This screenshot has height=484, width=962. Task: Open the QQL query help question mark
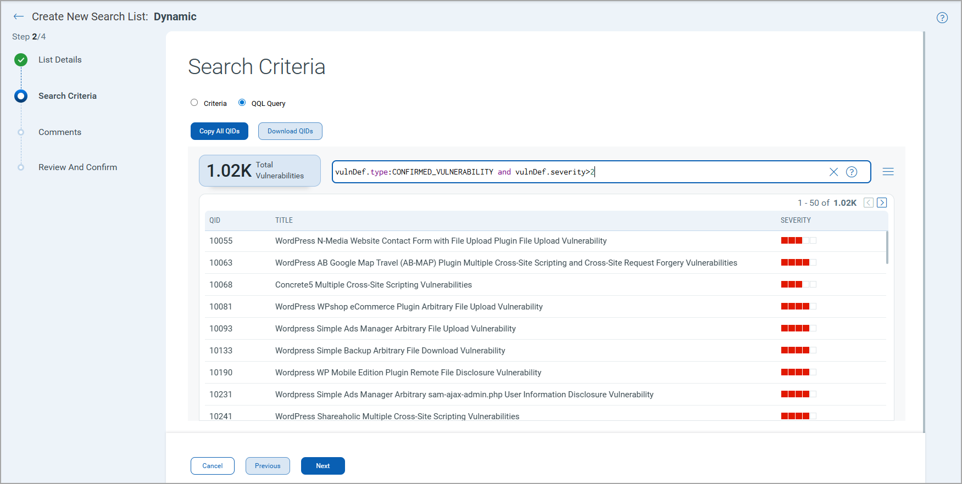(x=852, y=172)
